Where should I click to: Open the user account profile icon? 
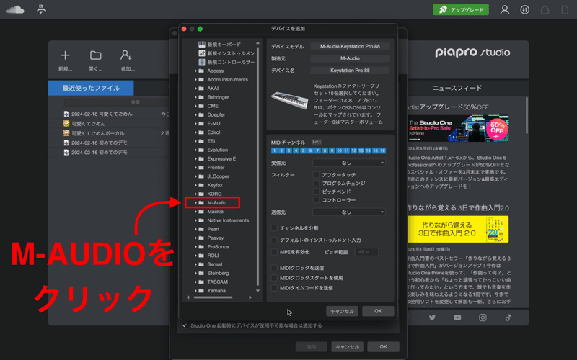(504, 9)
